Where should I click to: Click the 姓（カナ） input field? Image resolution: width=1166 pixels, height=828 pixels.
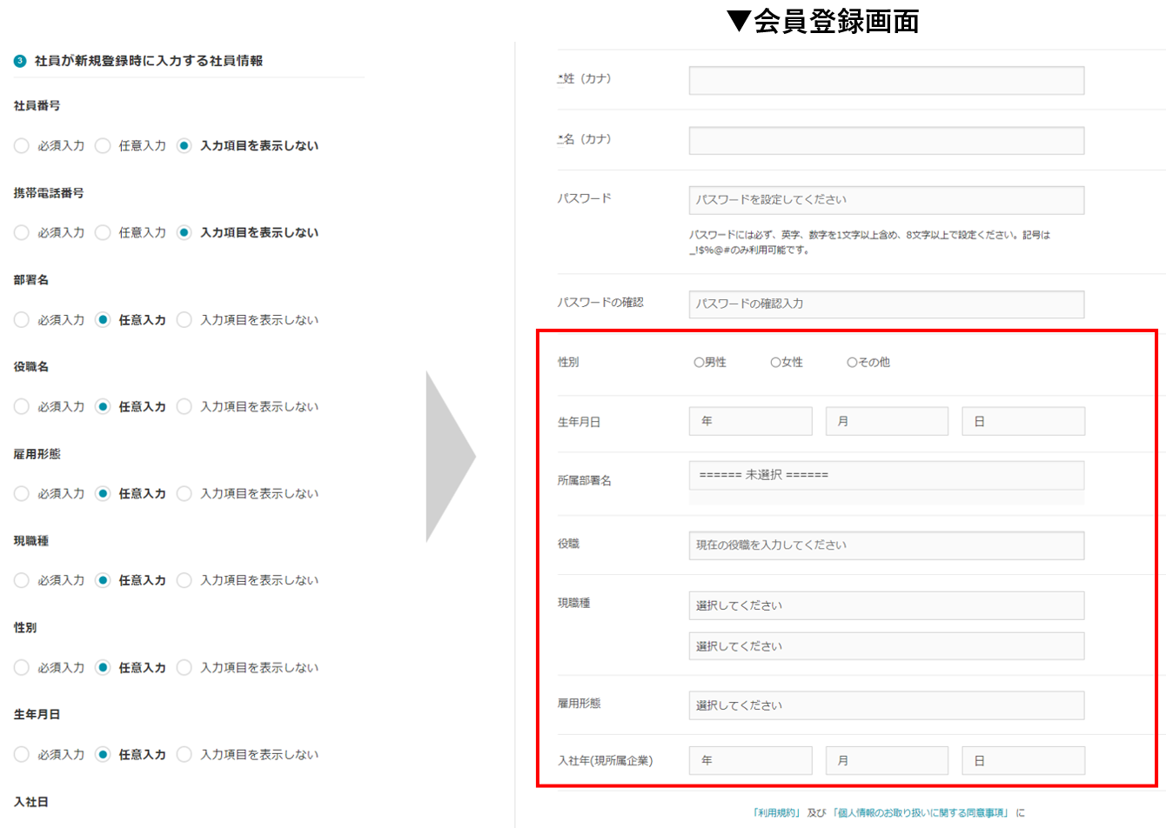pyautogui.click(x=886, y=80)
